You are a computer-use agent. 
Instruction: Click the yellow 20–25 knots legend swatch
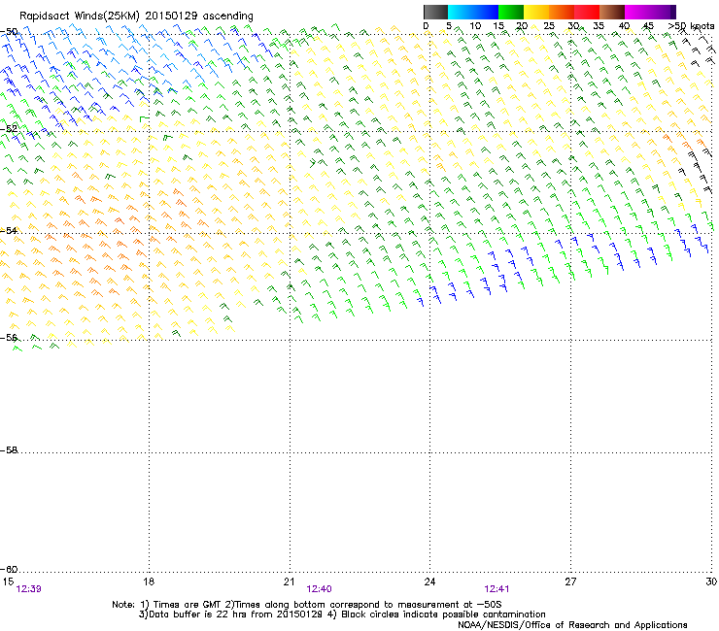point(536,12)
